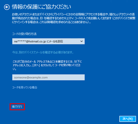
Task: Open the code delivery method dropdown
Action: coord(48,41)
